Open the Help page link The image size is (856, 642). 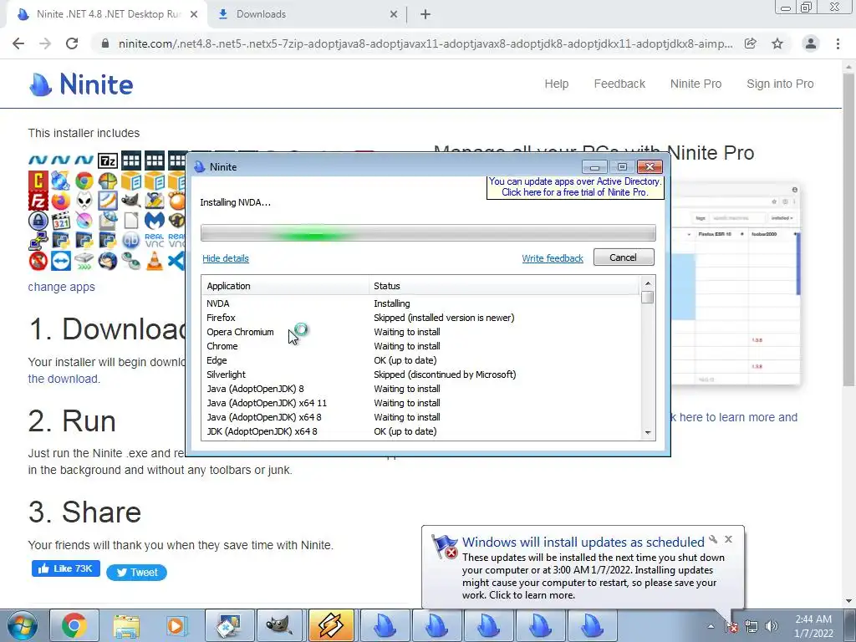coord(556,84)
